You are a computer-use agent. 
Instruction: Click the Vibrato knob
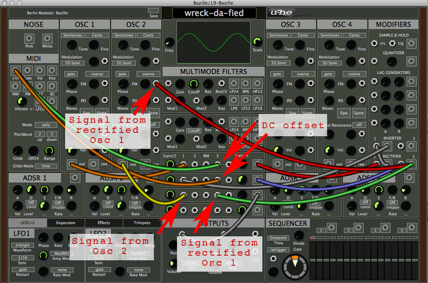[21, 101]
